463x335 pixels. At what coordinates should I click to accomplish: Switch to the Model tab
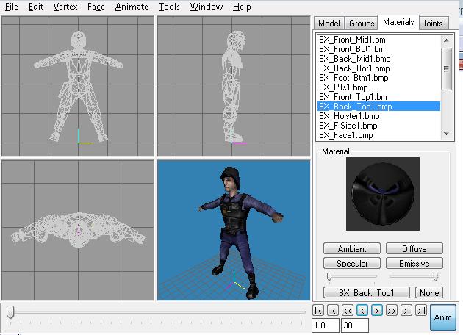(329, 24)
